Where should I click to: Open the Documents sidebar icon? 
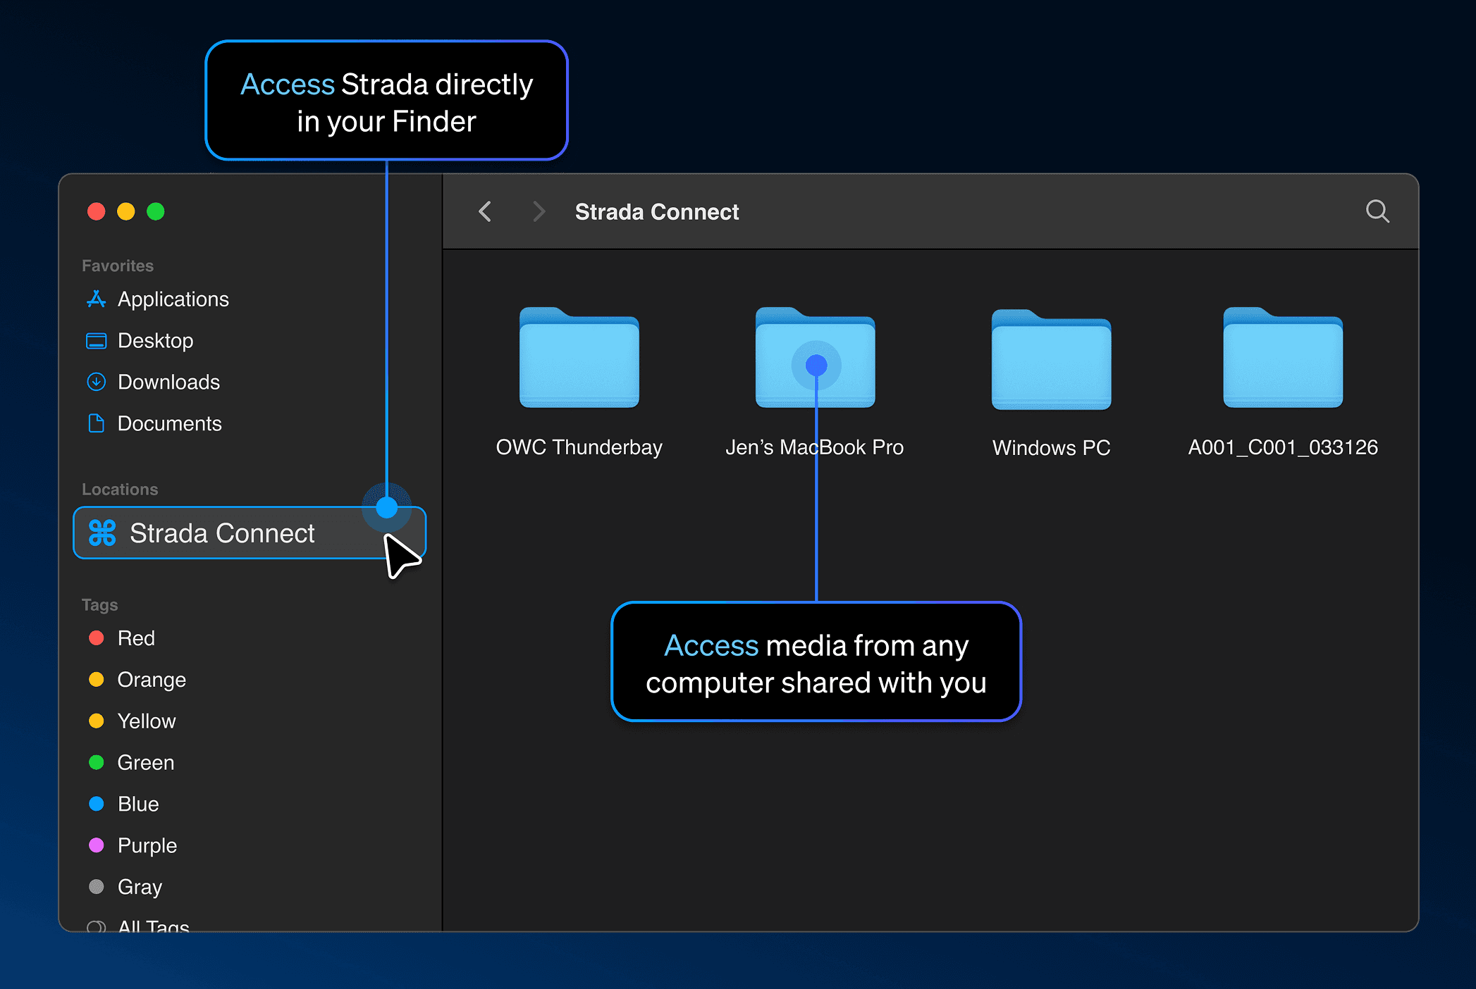(x=97, y=423)
